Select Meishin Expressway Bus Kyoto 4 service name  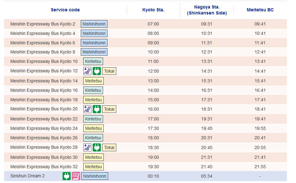pos(43,33)
